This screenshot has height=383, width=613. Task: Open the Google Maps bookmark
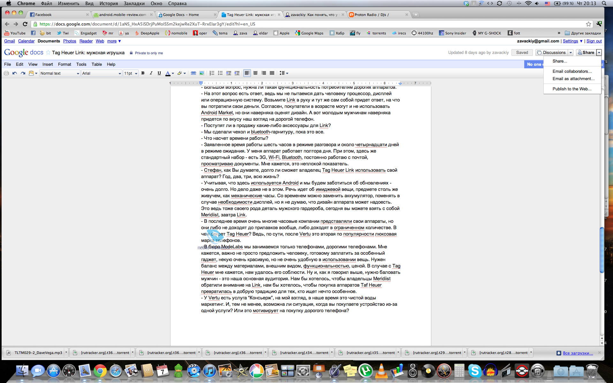(309, 33)
